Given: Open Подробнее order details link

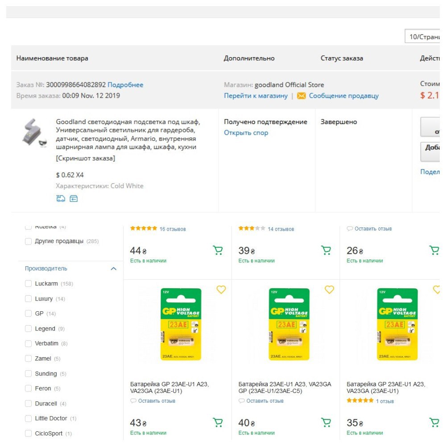Looking at the screenshot, I should (x=125, y=85).
